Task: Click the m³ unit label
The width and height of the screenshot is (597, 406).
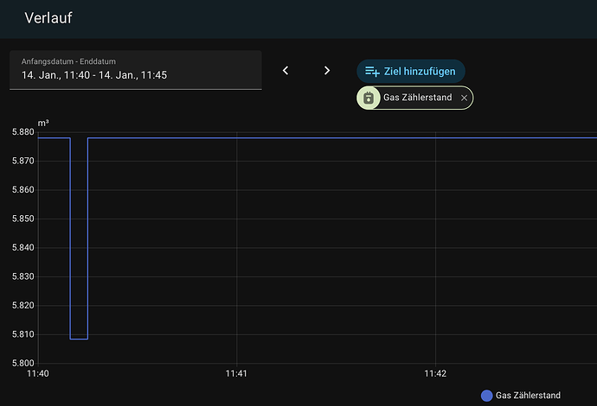Action: click(43, 123)
